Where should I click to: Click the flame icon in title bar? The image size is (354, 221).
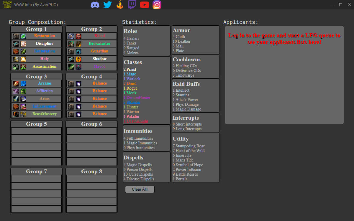click(119, 5)
